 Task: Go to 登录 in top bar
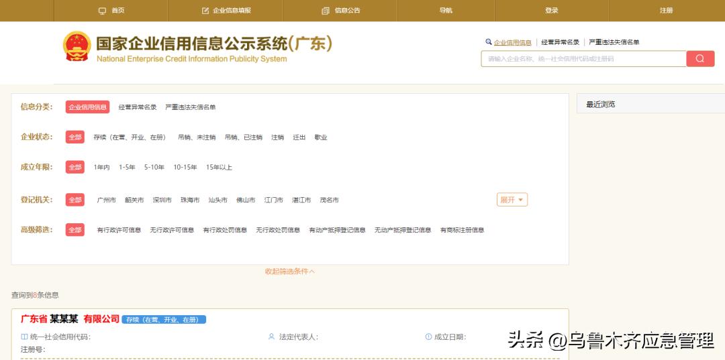(x=552, y=11)
